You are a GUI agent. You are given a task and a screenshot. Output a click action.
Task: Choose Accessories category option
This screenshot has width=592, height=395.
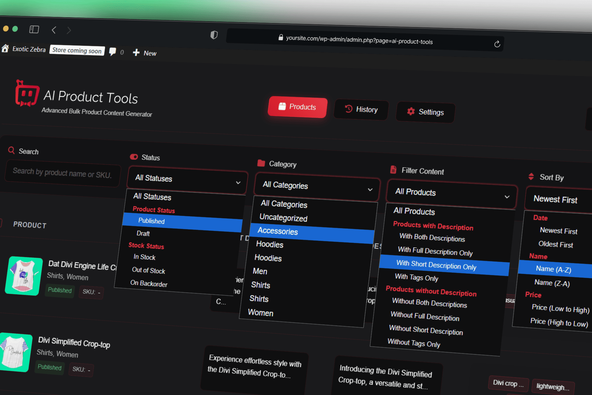(x=312, y=233)
